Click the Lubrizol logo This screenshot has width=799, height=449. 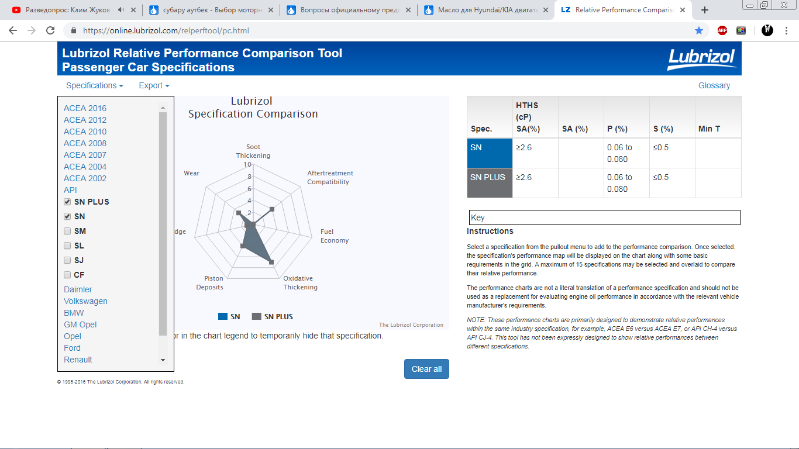click(701, 58)
